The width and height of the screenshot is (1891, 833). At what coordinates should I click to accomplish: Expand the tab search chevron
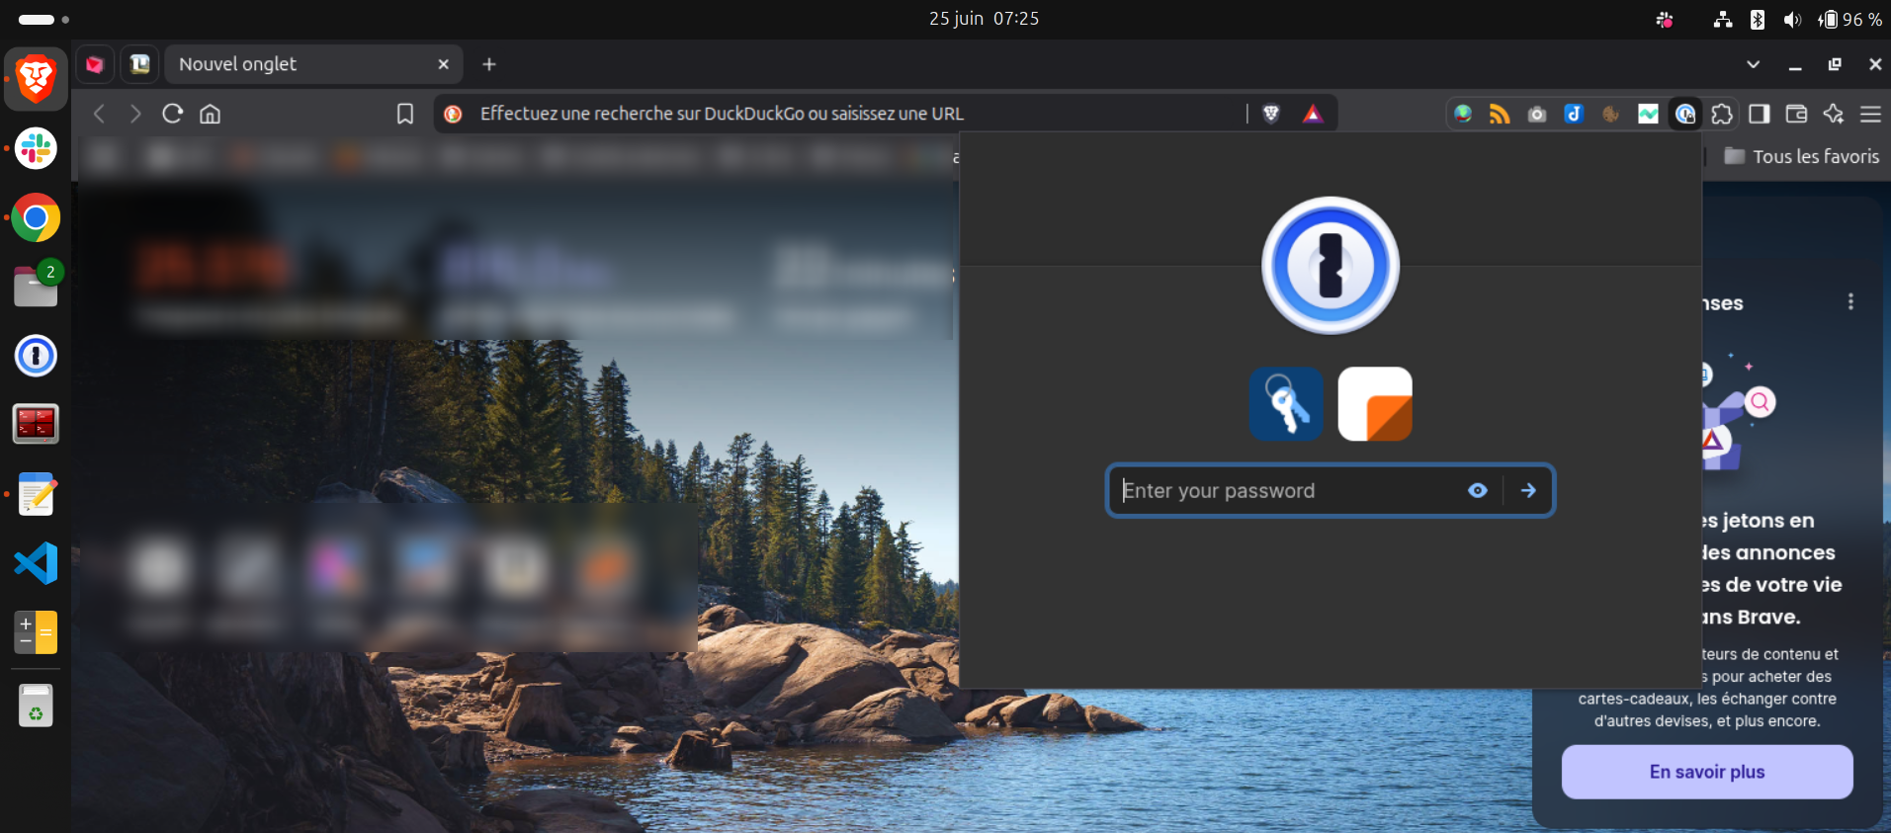point(1753,64)
